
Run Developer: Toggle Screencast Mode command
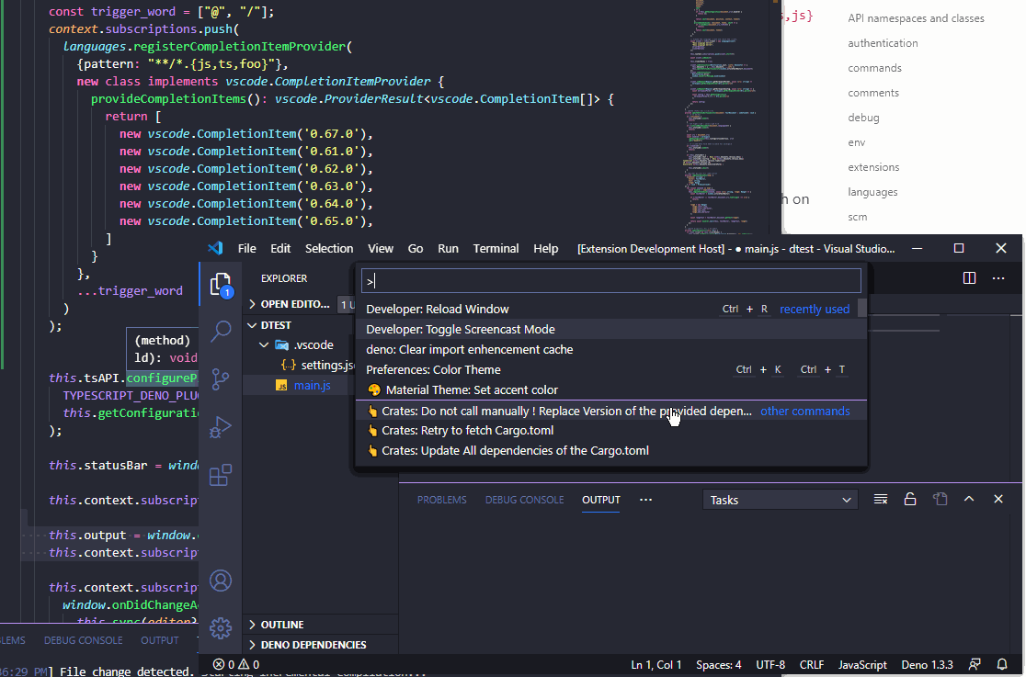[611, 329]
